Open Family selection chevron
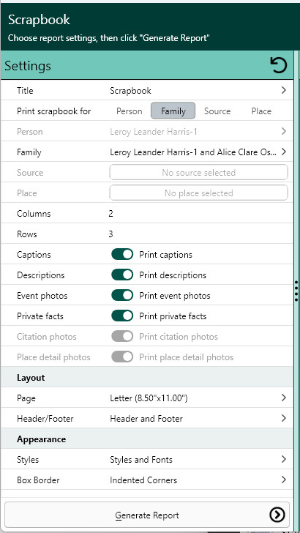This screenshot has width=300, height=533. coord(284,152)
